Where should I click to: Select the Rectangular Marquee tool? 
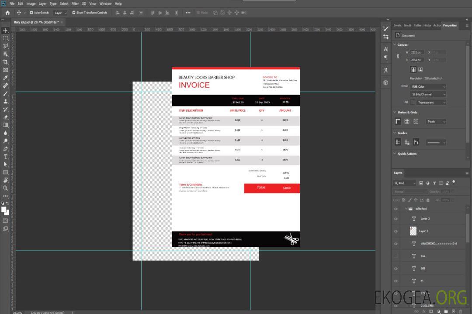5,38
